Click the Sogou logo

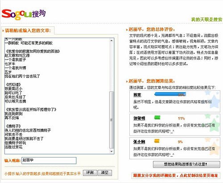point(24,14)
